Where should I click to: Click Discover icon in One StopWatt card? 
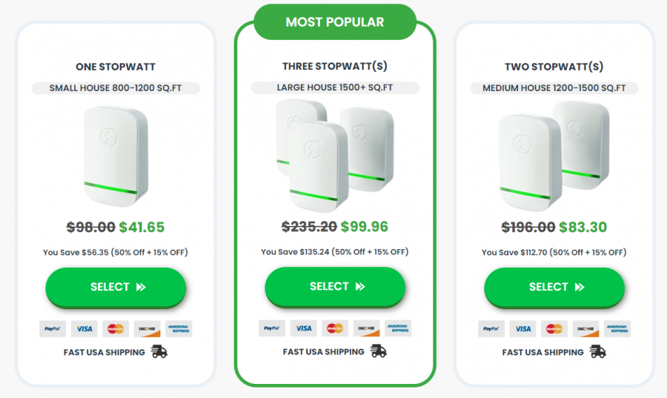tap(147, 328)
